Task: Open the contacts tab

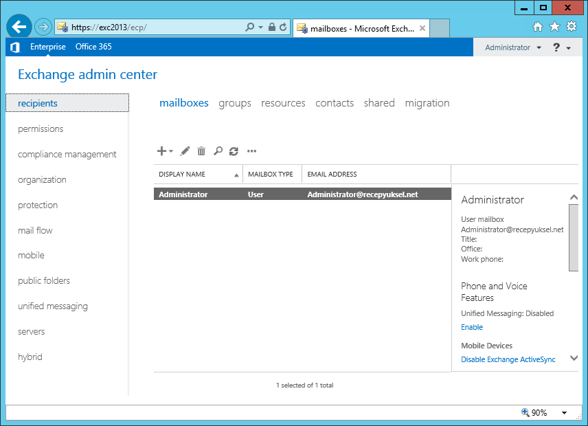Action: [x=335, y=103]
